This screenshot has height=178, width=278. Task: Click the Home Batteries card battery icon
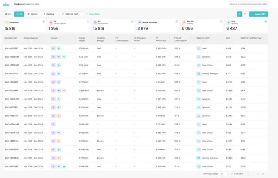point(140,22)
